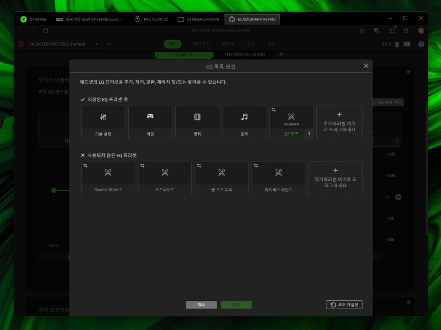Switch to the SYNAPSE tab
441x330 pixels.
34,20
